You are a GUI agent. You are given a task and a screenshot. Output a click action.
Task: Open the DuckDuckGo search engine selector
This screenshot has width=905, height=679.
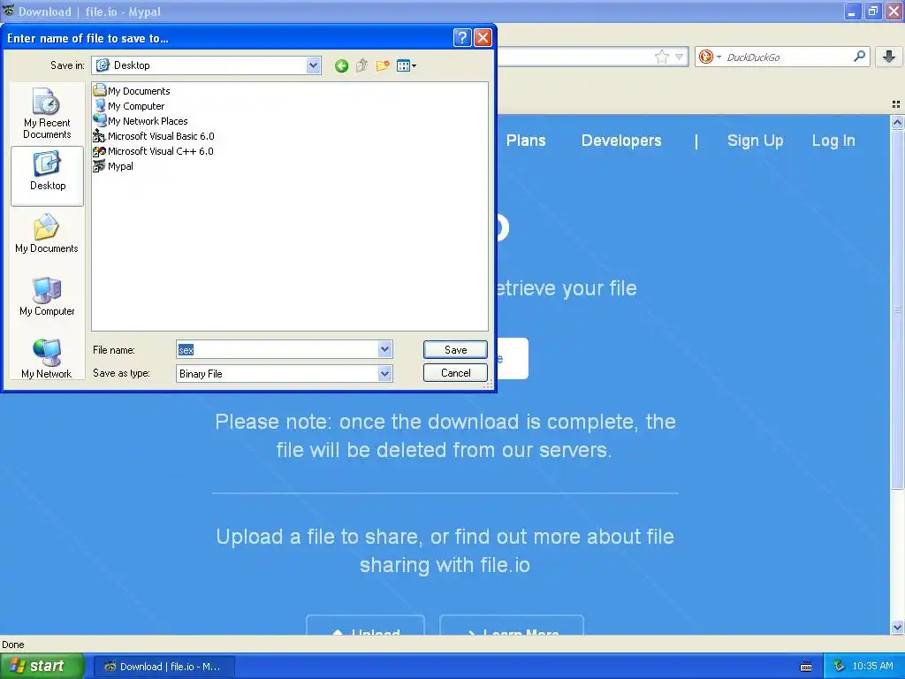pos(710,57)
